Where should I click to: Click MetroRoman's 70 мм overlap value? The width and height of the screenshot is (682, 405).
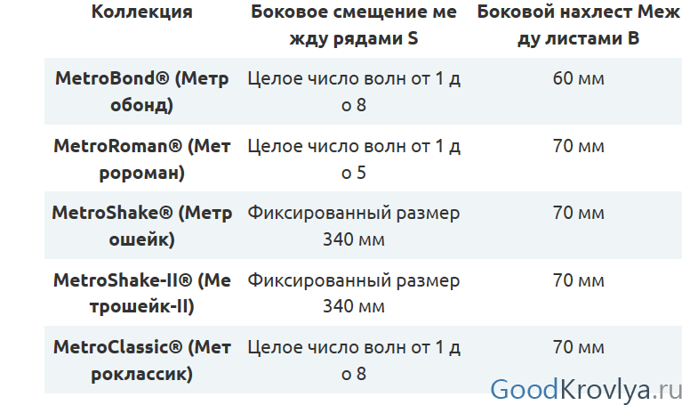(x=579, y=146)
